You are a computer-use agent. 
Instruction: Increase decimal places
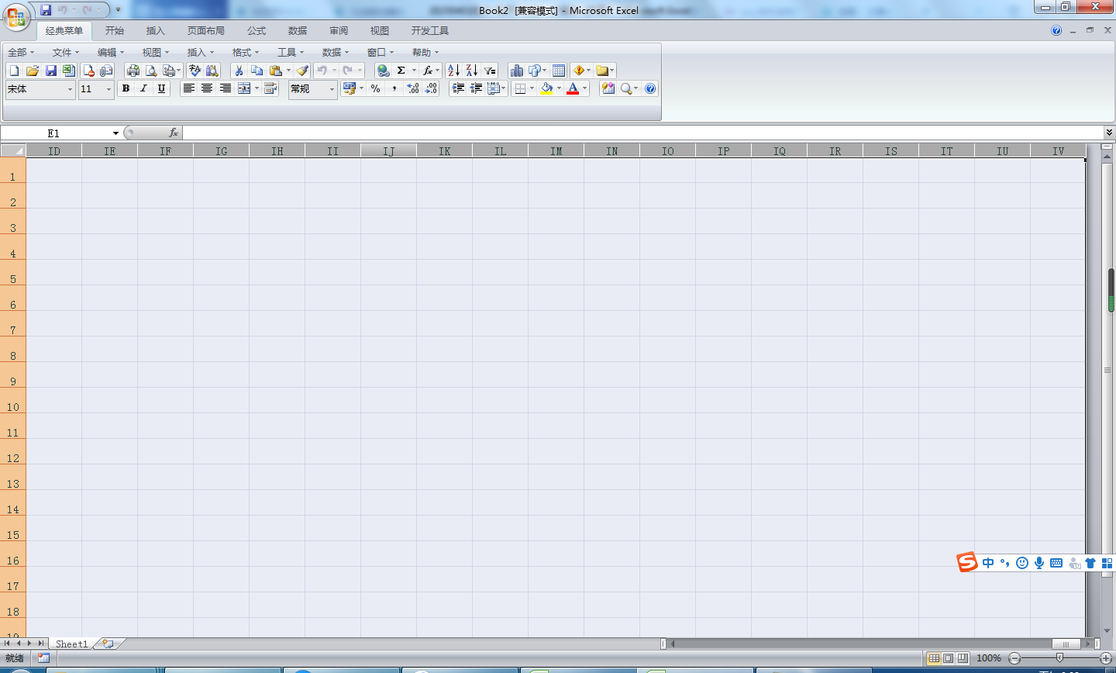413,89
